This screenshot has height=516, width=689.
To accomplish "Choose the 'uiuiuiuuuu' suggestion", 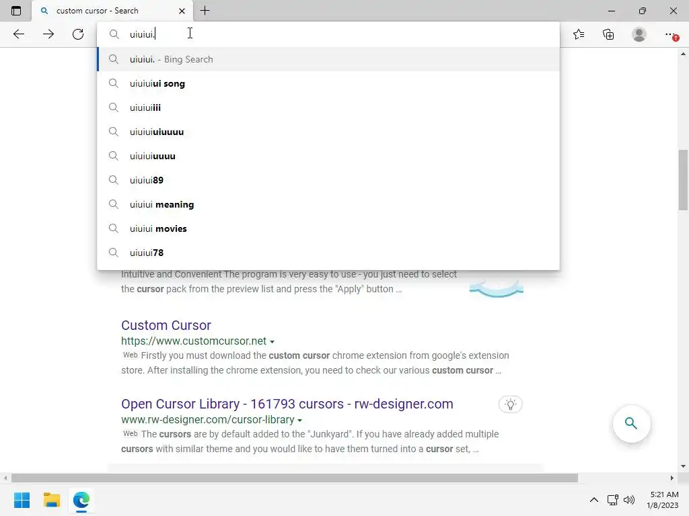I will coord(328,156).
